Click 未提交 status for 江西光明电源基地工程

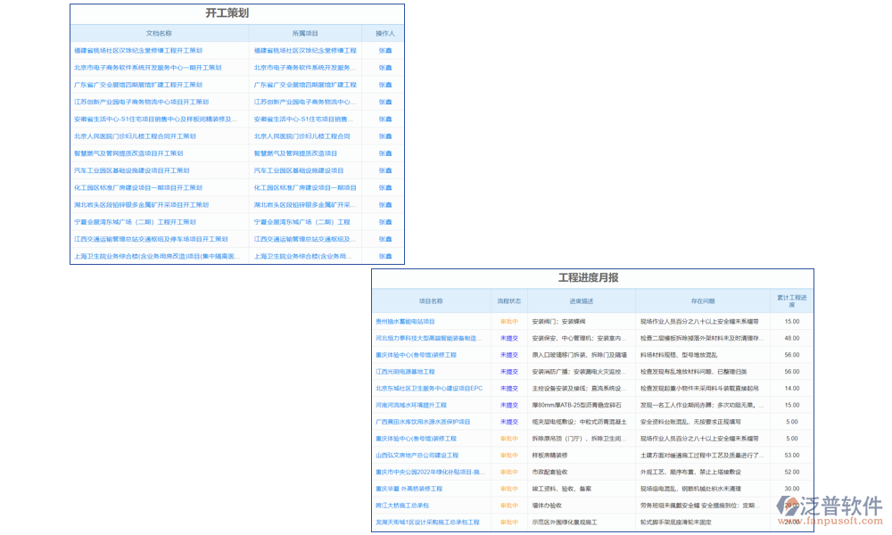point(509,372)
